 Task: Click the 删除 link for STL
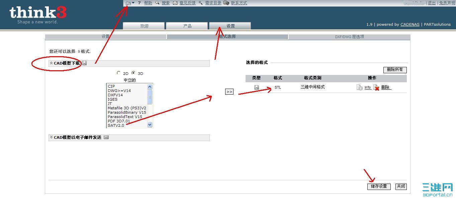tap(385, 87)
